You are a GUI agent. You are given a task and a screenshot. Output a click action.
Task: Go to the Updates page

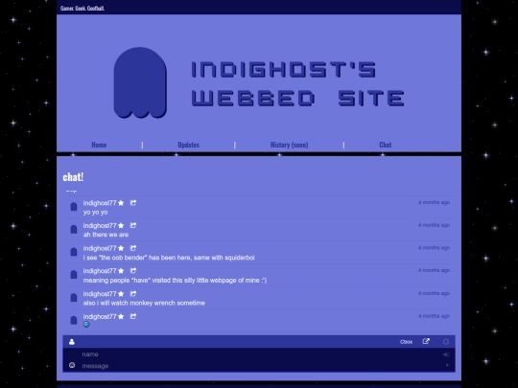pos(188,145)
